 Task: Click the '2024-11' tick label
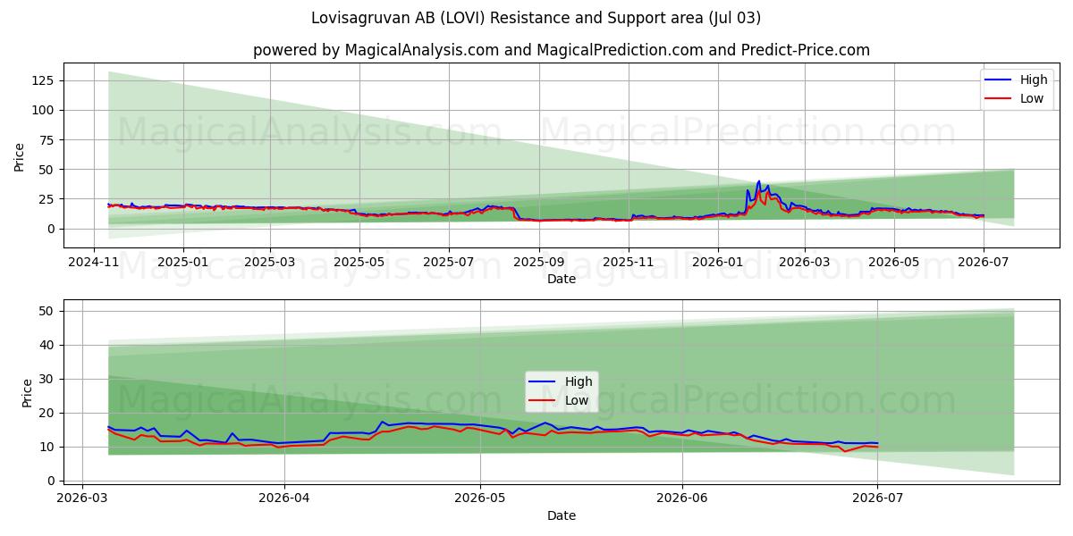pos(95,263)
